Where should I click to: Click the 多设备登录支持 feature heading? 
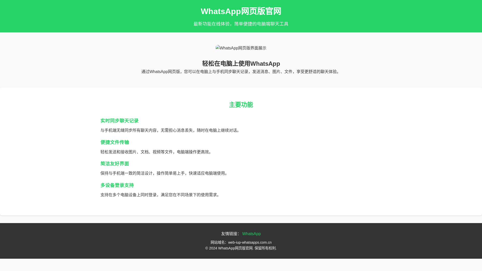point(117,185)
